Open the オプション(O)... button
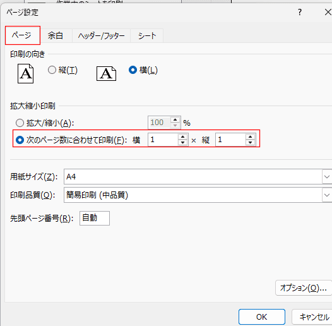 304,287
